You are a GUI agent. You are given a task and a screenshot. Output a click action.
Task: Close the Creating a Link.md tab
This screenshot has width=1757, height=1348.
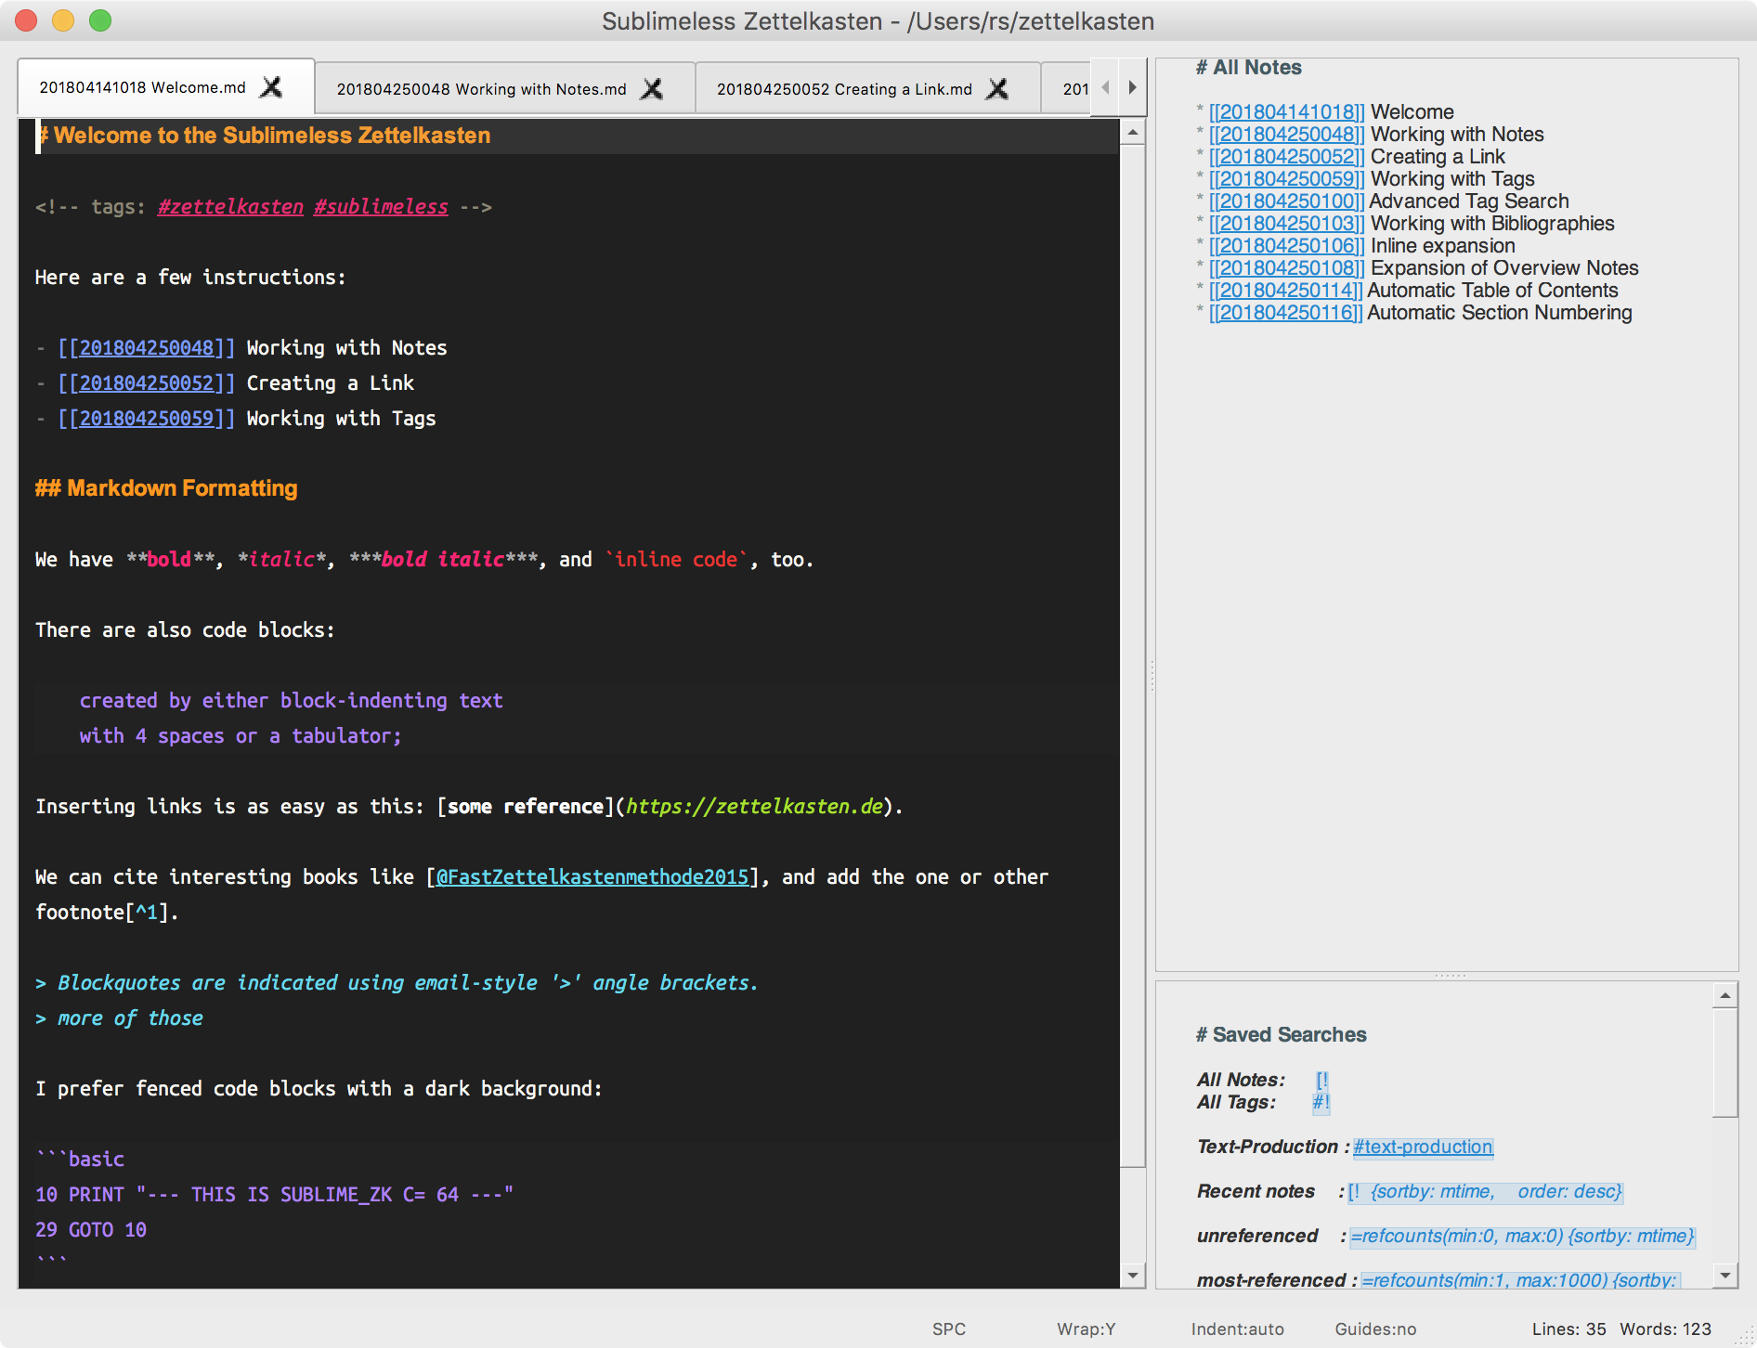coord(997,89)
